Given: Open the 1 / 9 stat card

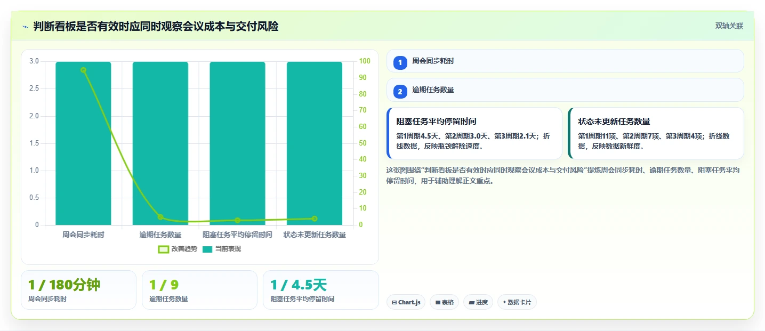Looking at the screenshot, I should pos(199,290).
